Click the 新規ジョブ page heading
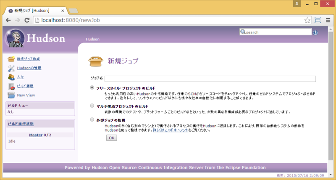336x180 pixels. [123, 61]
